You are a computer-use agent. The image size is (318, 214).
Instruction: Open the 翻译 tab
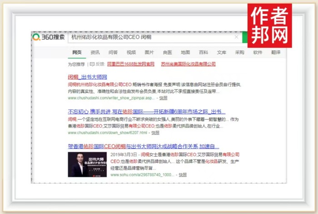tap(276, 52)
